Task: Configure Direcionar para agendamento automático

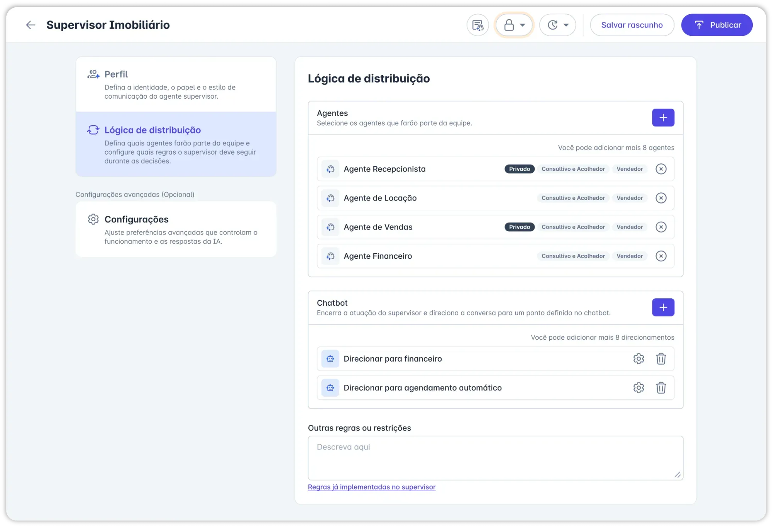Action: [638, 388]
